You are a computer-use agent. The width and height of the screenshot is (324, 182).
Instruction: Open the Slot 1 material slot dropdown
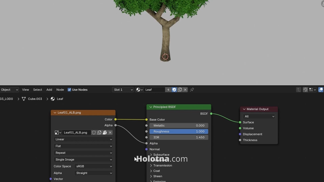coord(123,89)
